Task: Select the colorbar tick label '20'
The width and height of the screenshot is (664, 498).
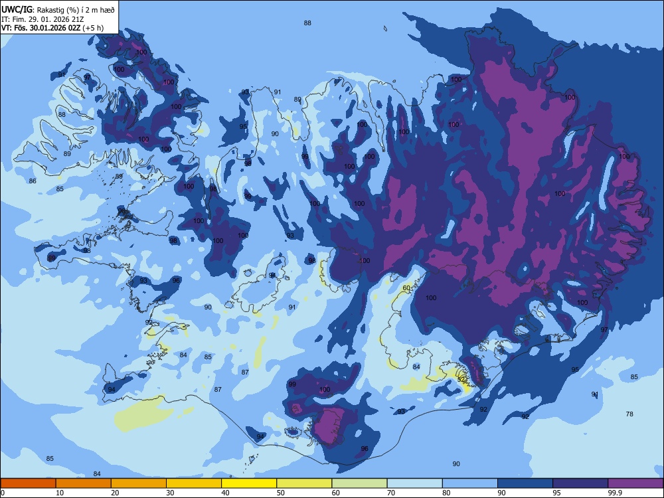Action: tap(115, 493)
